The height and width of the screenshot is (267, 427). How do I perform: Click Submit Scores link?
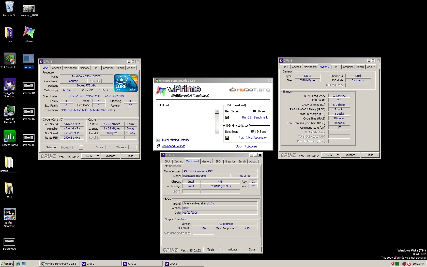coord(247,146)
